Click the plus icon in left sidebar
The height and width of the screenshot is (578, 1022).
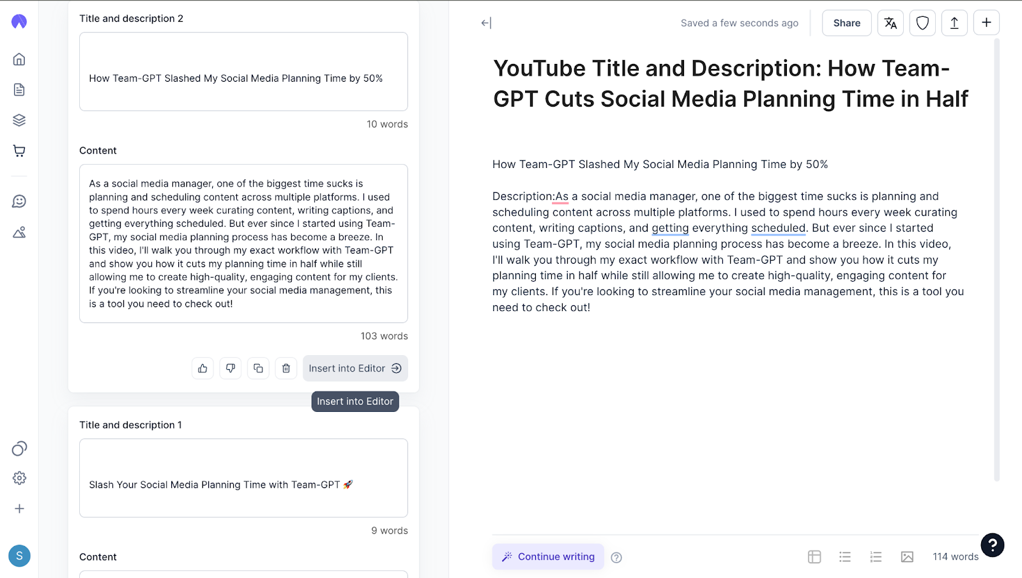point(19,508)
